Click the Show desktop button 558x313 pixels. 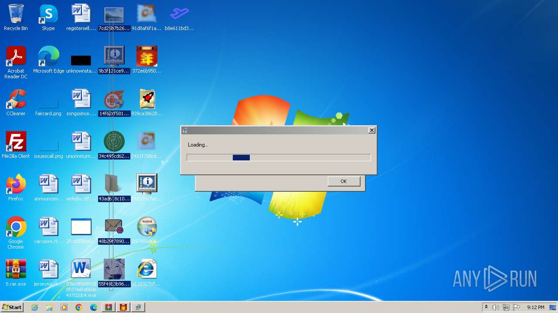pyautogui.click(x=553, y=307)
